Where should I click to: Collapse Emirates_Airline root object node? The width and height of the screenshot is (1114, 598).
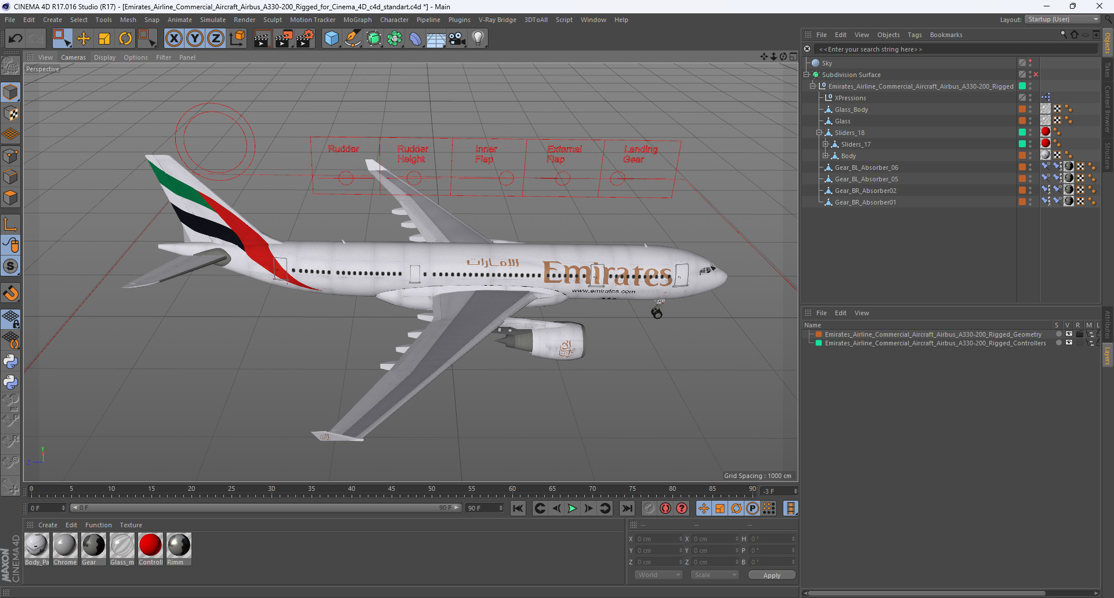813,86
